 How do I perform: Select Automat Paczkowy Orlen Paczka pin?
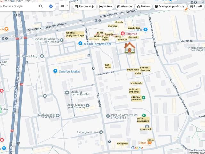coord(61,40)
